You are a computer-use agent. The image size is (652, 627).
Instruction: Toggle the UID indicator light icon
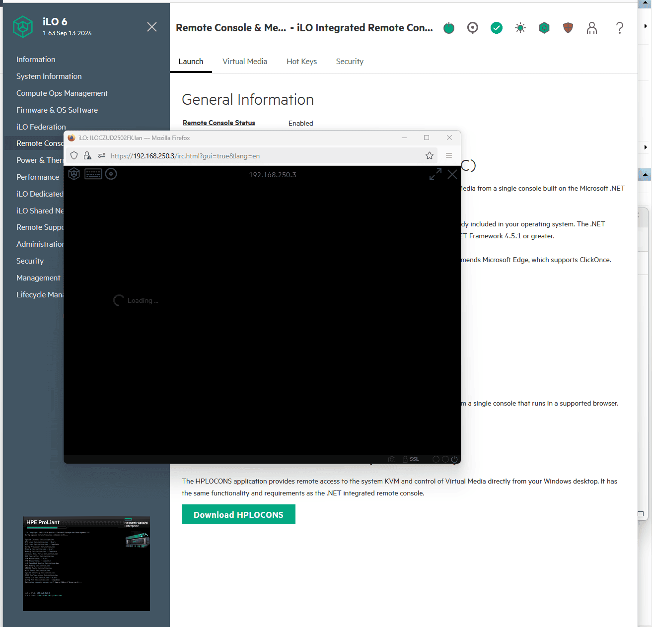520,28
